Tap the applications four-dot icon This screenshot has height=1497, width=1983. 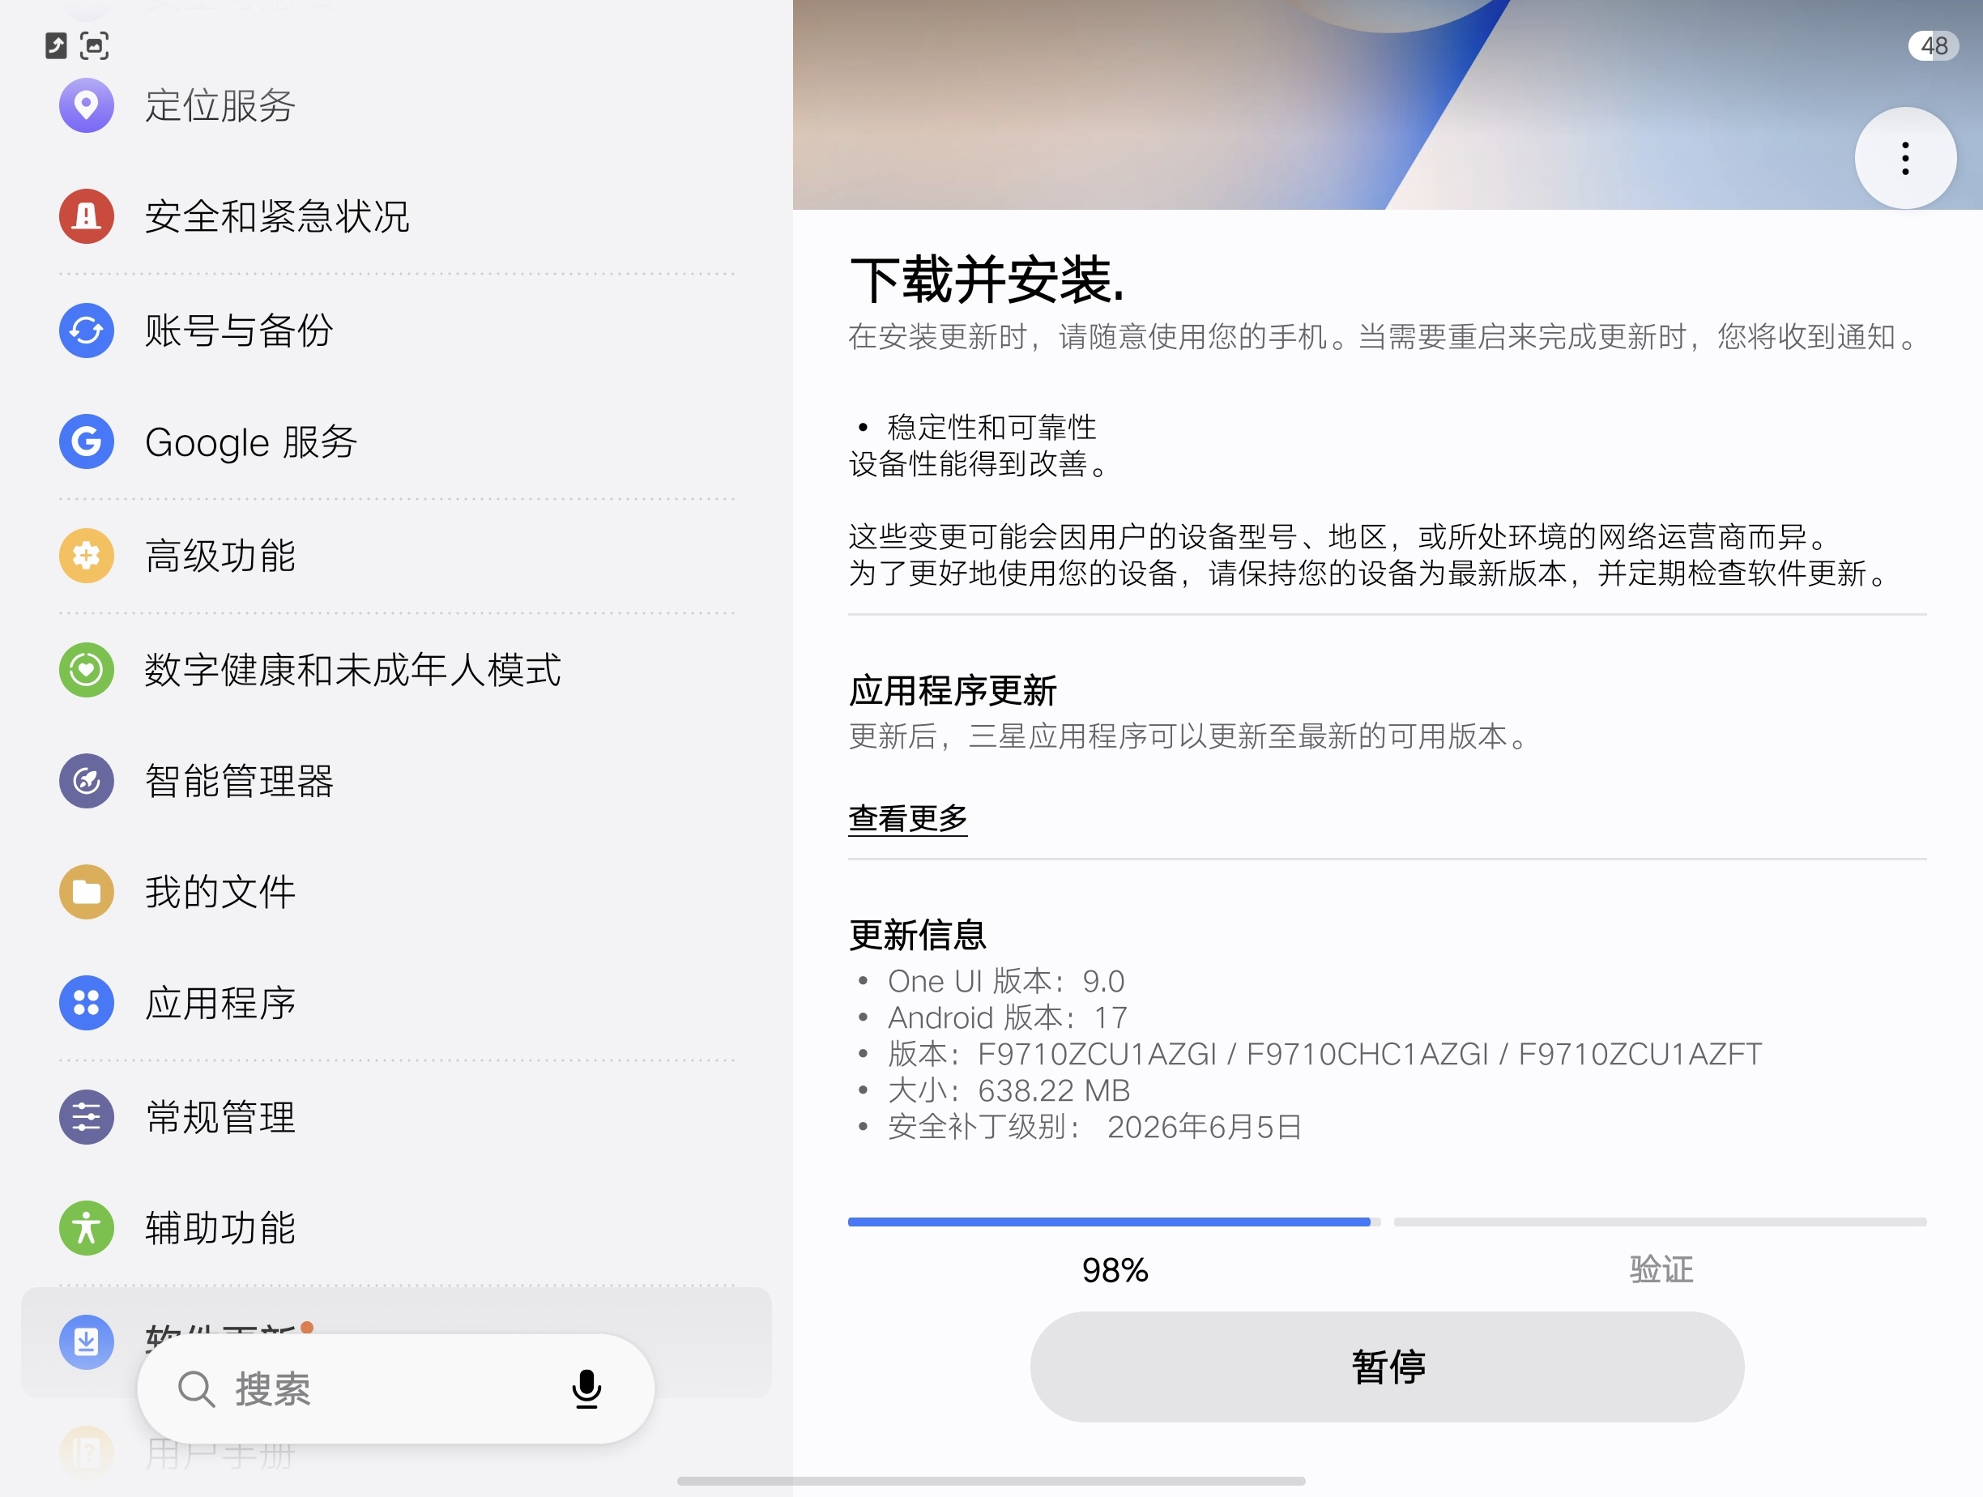click(x=86, y=1002)
